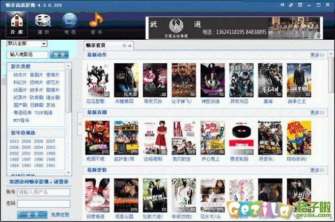The width and height of the screenshot is (335, 222).
Task: Choose the 综艺片 category
Action: click(53, 82)
